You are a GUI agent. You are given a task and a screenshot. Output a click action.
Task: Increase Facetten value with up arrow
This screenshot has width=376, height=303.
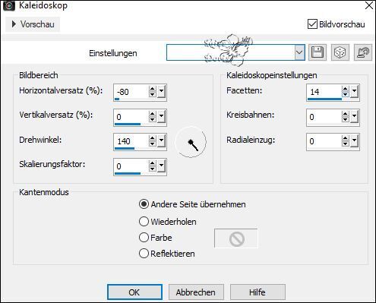point(346,89)
